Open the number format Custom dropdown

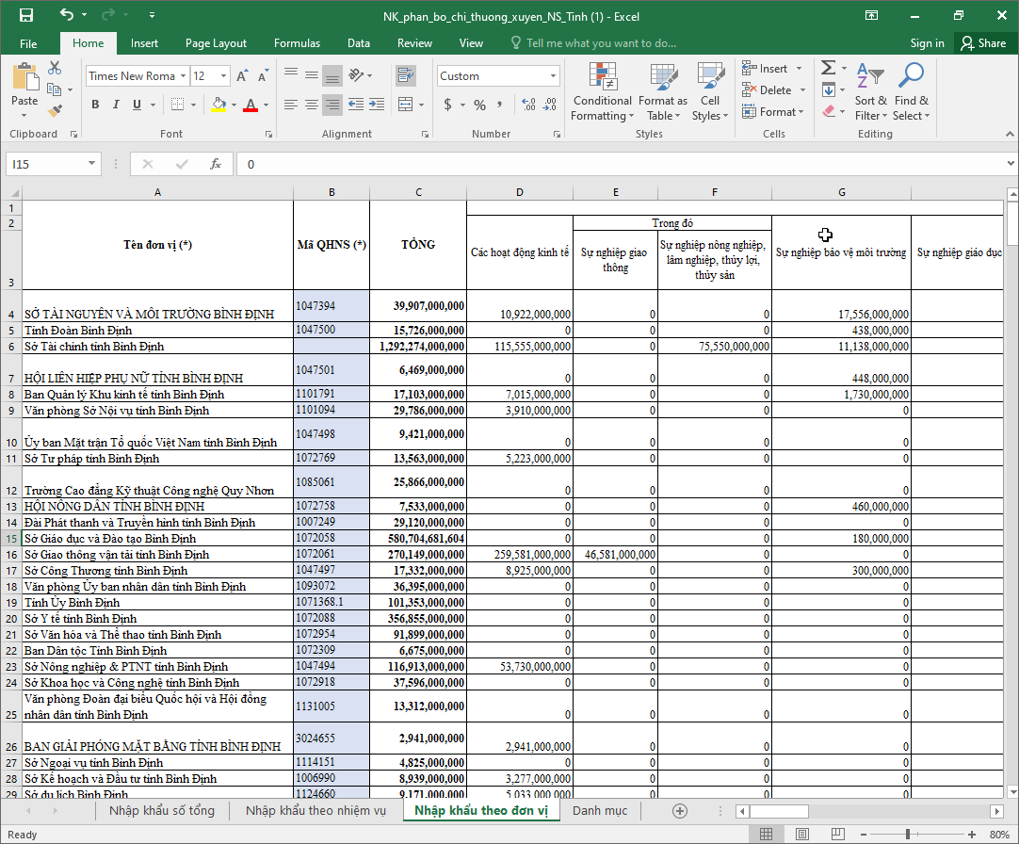[x=553, y=76]
